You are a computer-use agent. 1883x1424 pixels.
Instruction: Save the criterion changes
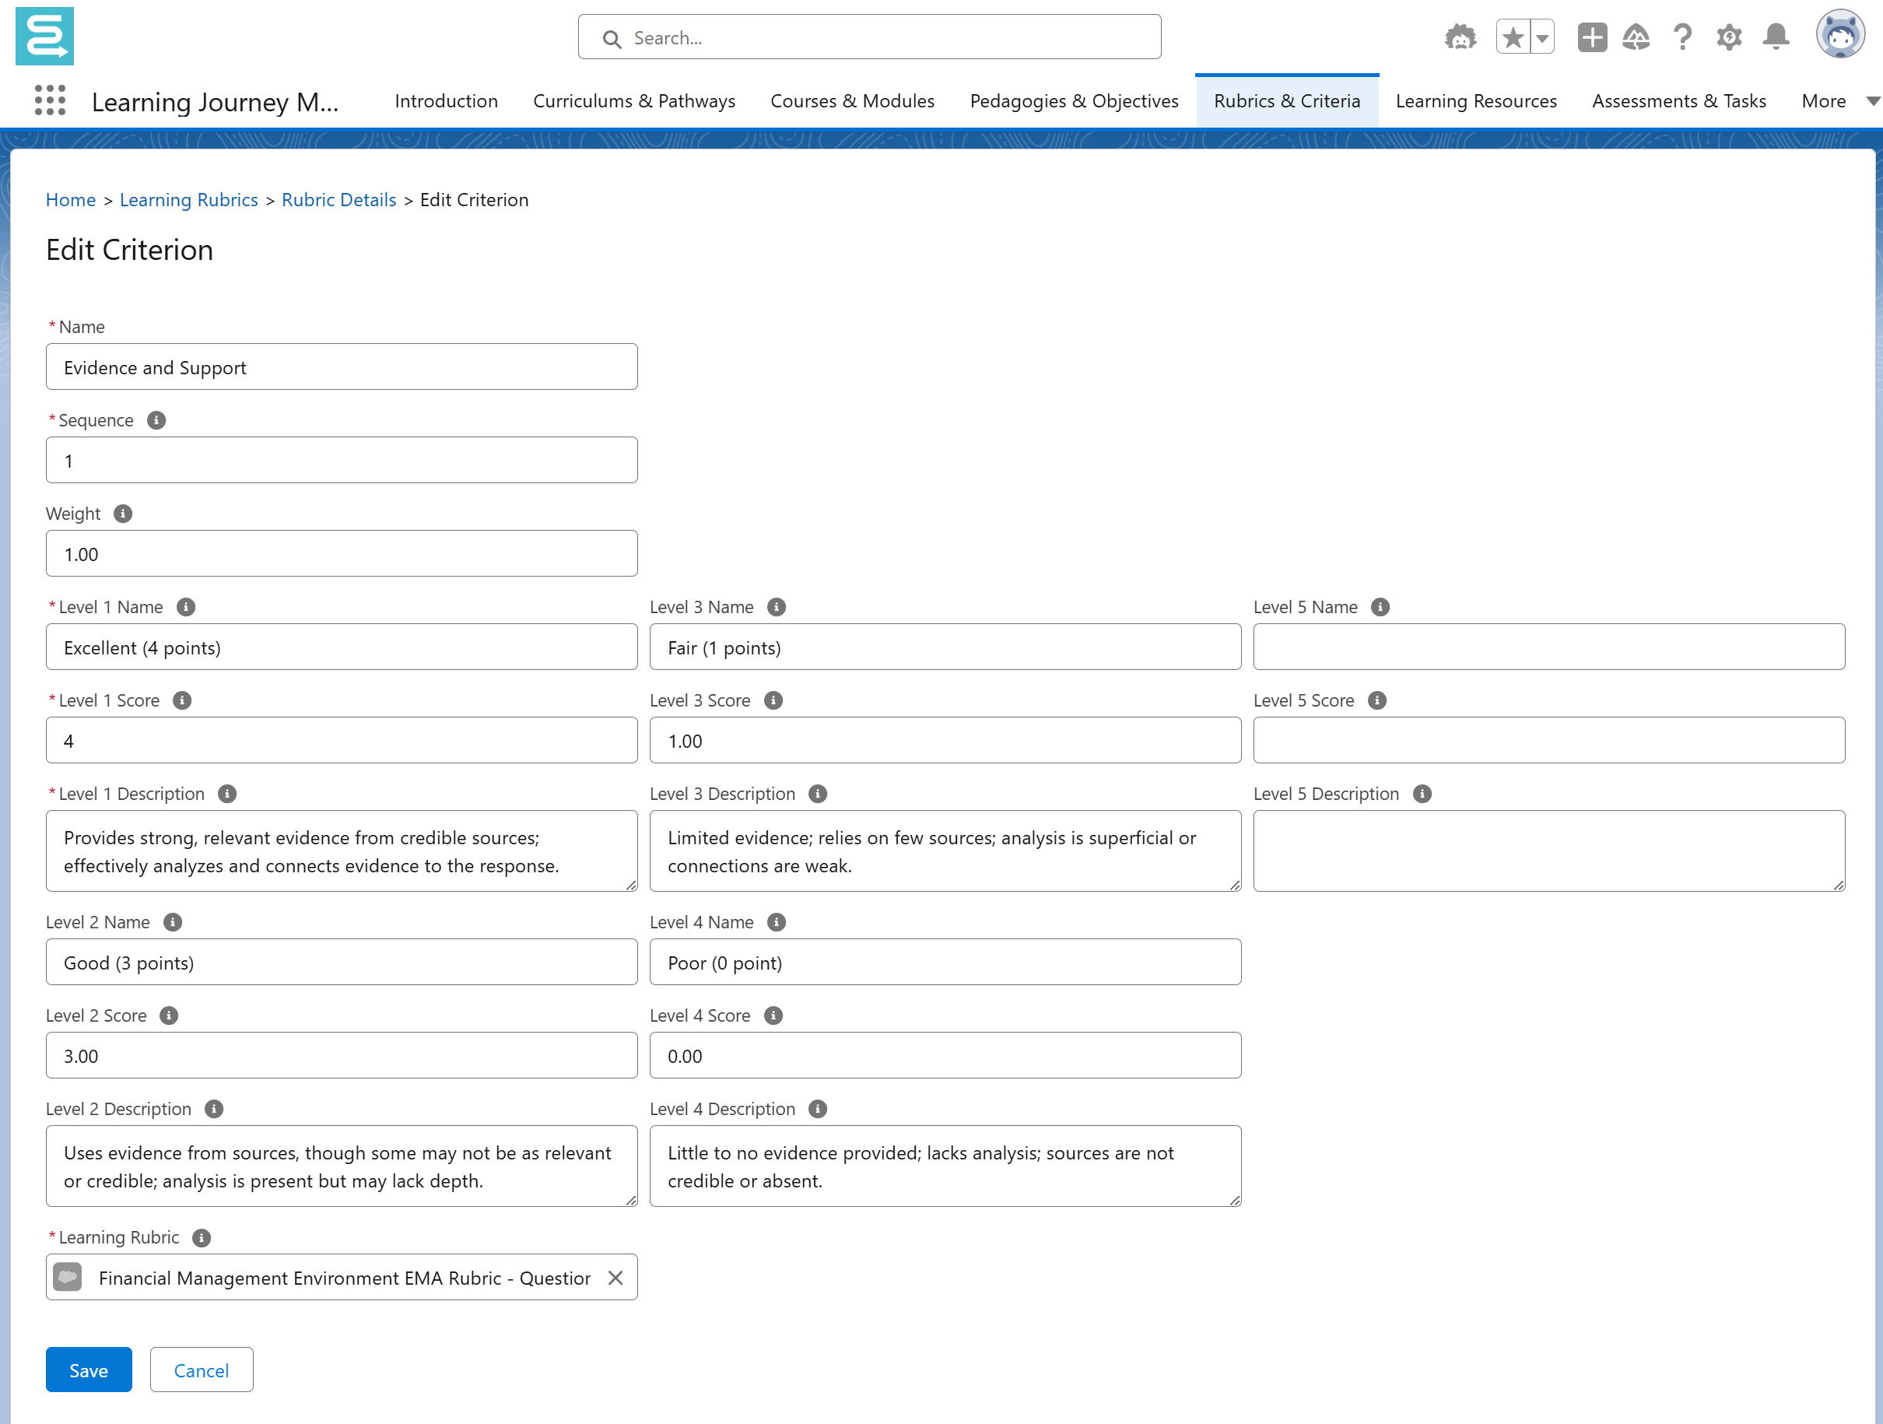click(89, 1370)
